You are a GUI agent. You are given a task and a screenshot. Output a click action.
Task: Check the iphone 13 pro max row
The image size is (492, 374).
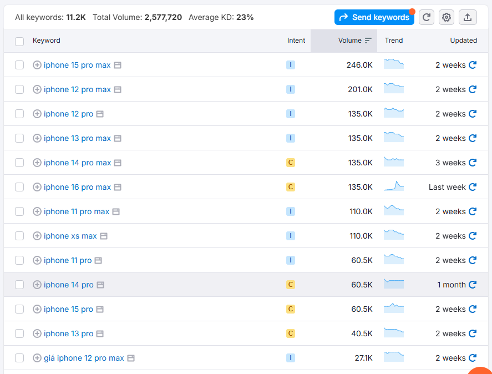(19, 138)
